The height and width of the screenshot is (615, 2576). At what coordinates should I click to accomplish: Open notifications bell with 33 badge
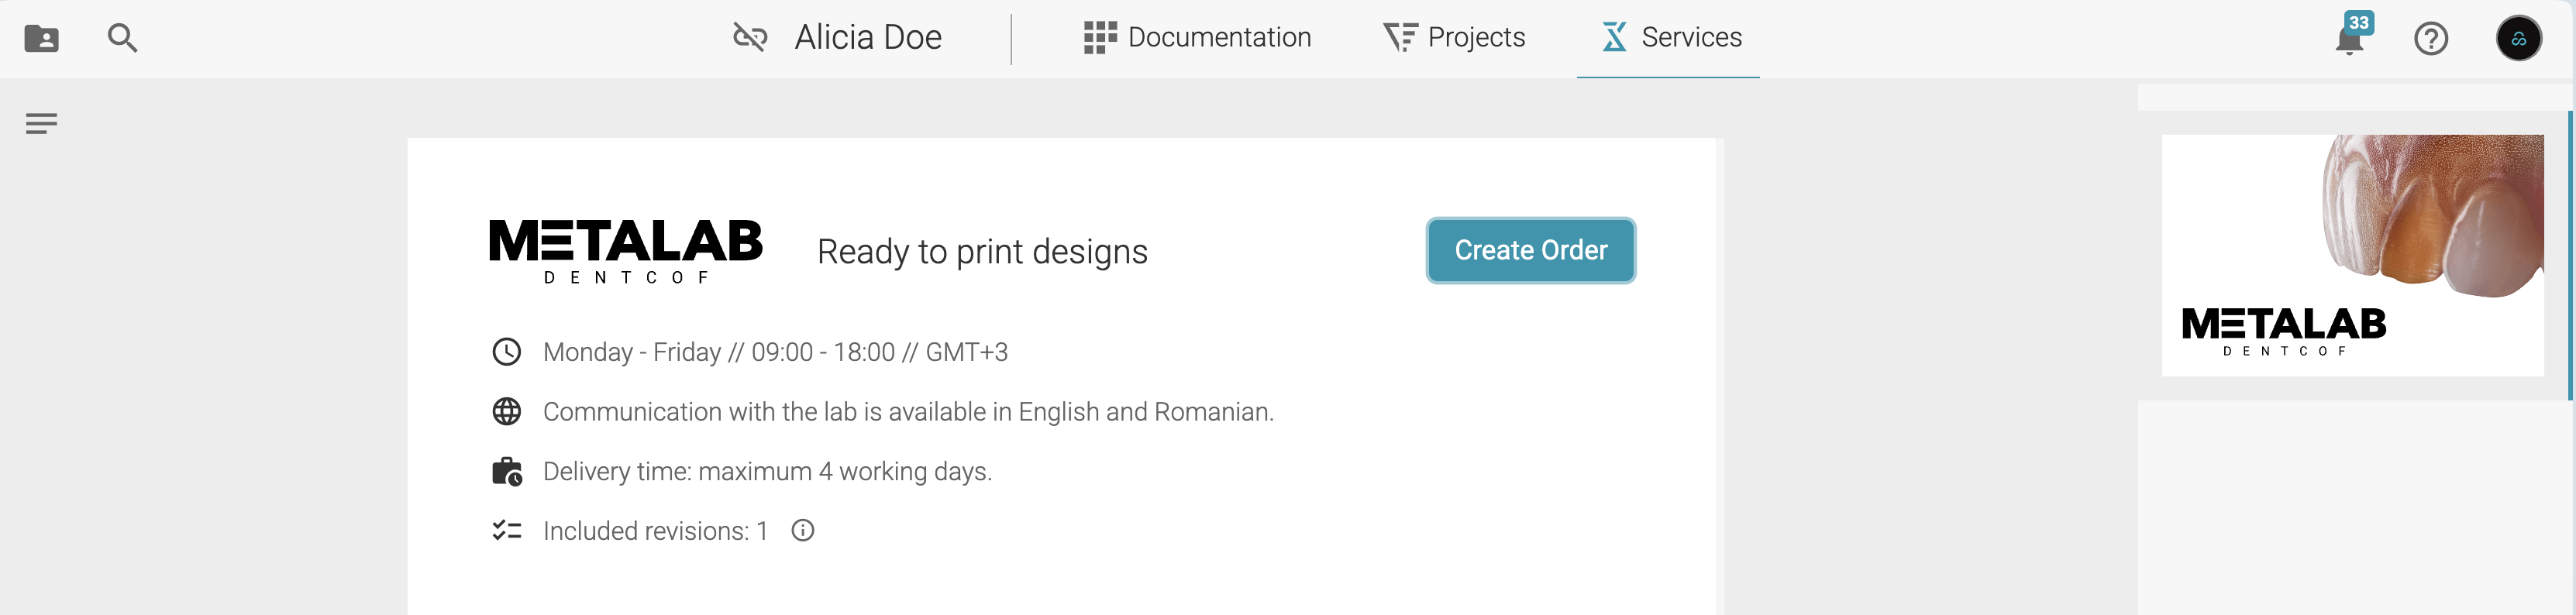pos(2351,36)
